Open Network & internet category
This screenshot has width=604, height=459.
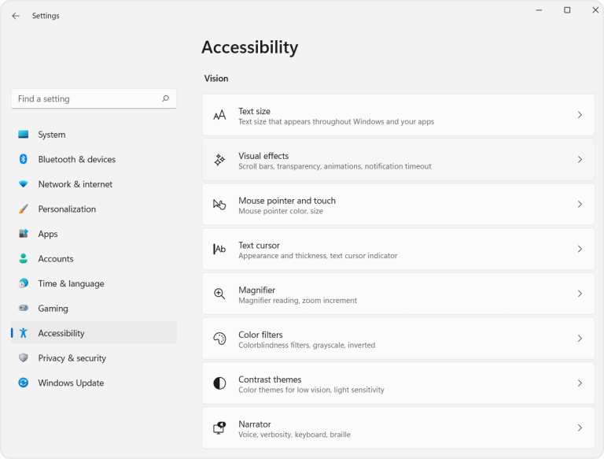[x=94, y=184]
